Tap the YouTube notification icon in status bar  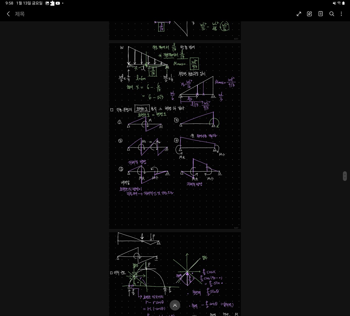[x=58, y=3]
